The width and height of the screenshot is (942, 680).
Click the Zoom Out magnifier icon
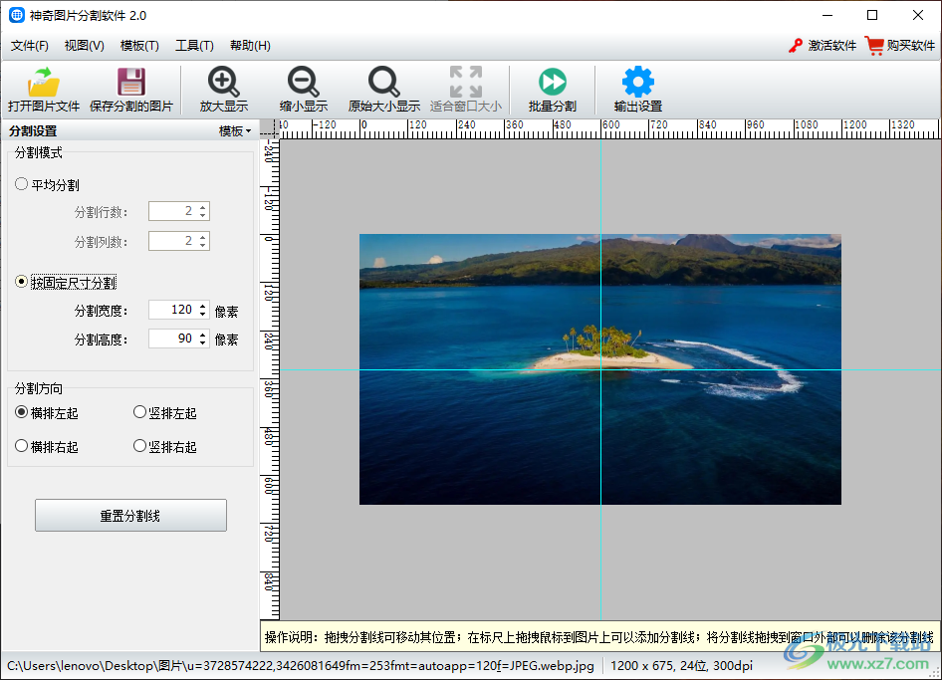303,82
